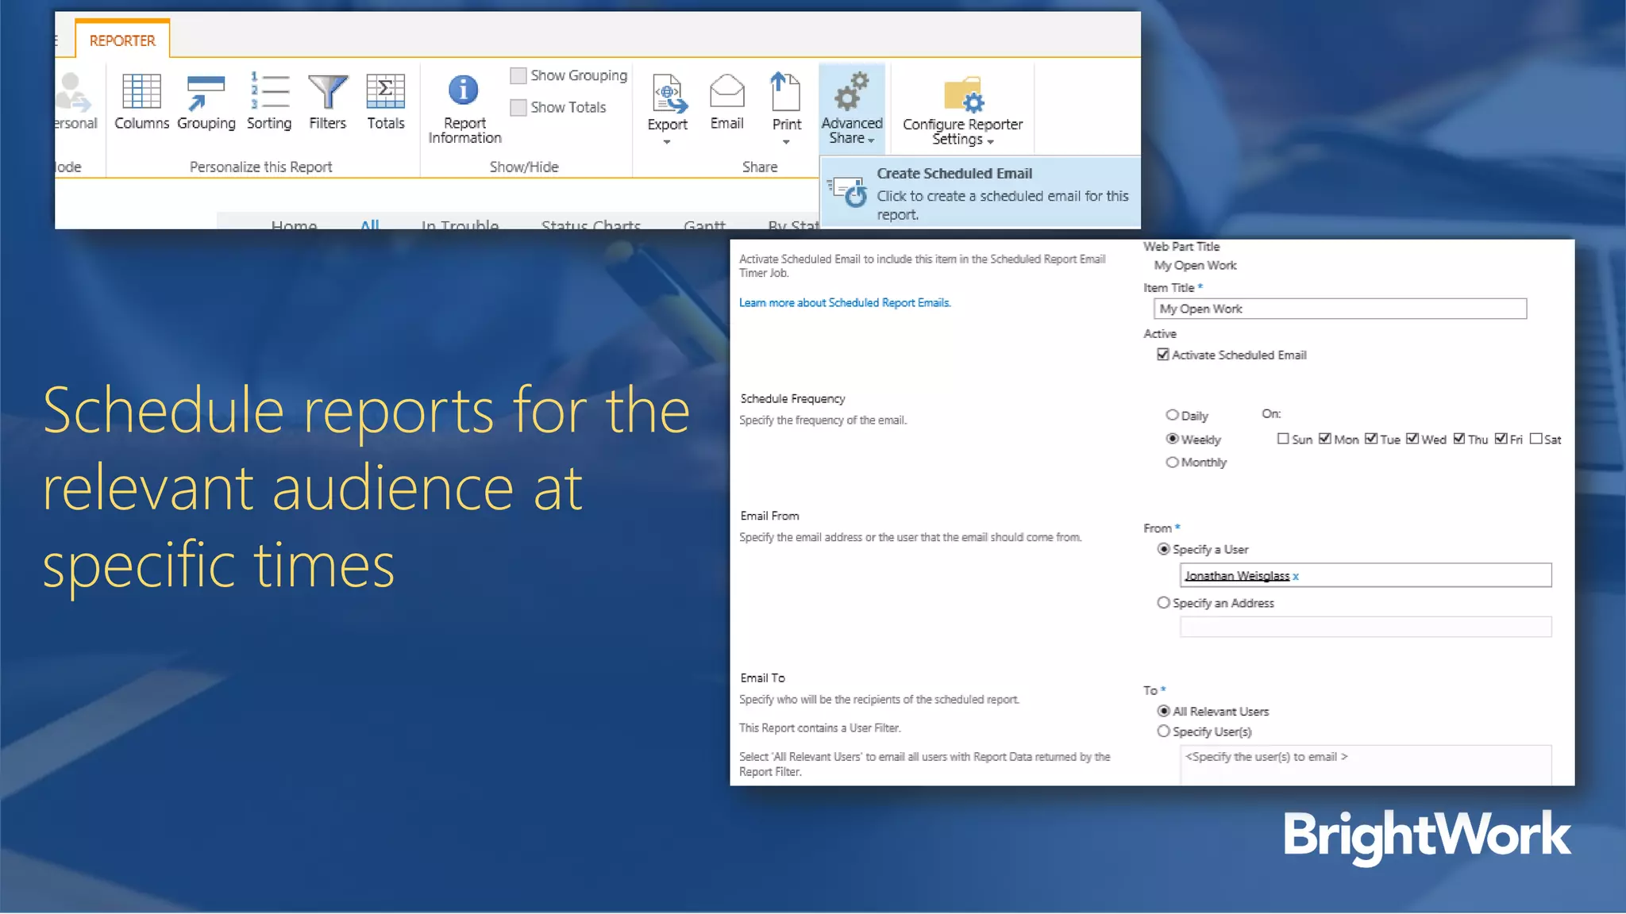Viewport: 1626px width, 914px height.
Task: Uncheck Activate Scheduled Email
Action: (1163, 355)
